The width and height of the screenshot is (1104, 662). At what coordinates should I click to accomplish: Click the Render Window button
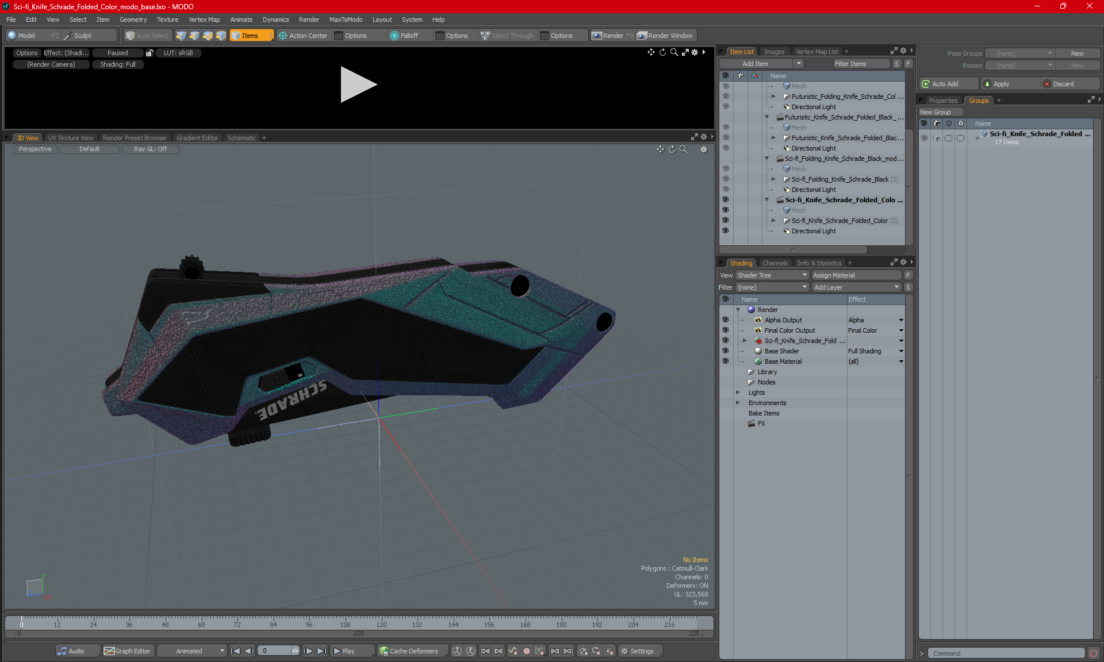(665, 36)
